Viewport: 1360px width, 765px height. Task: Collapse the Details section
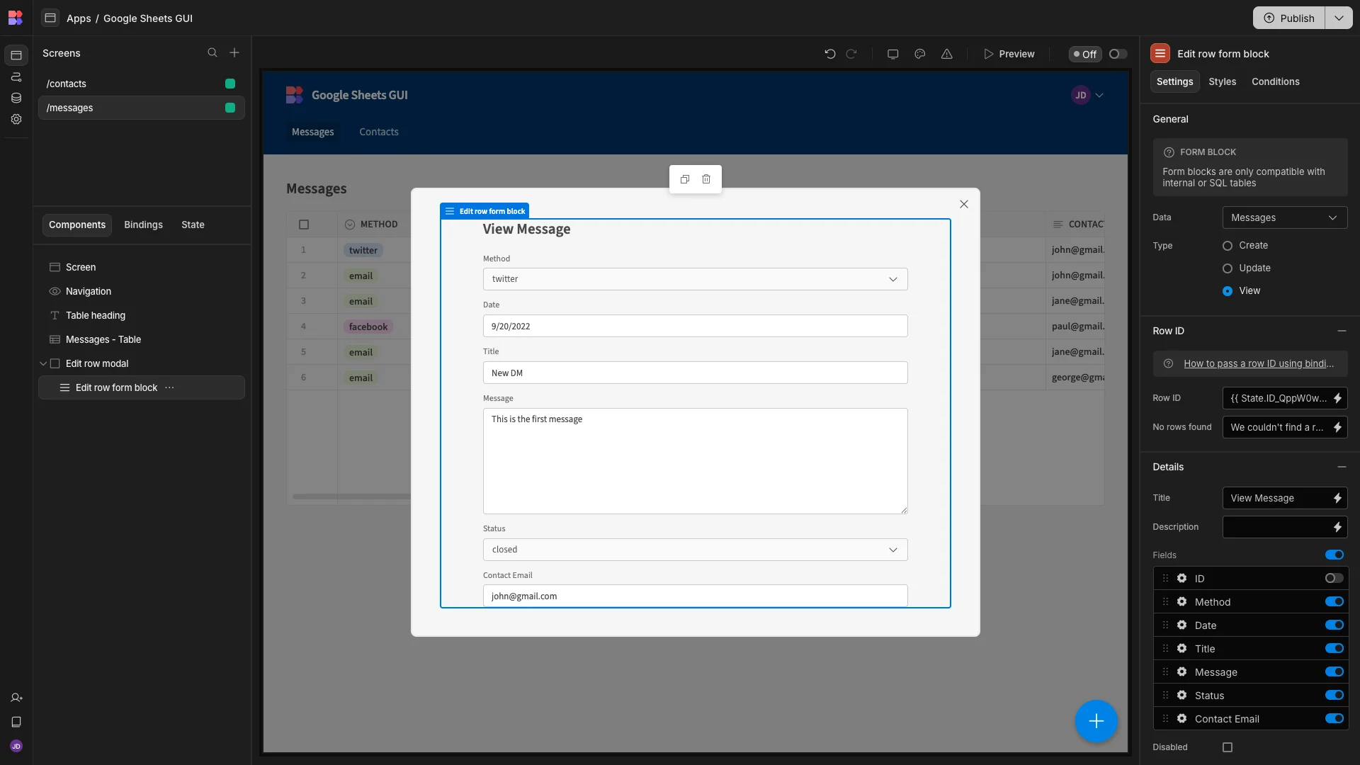(1342, 467)
